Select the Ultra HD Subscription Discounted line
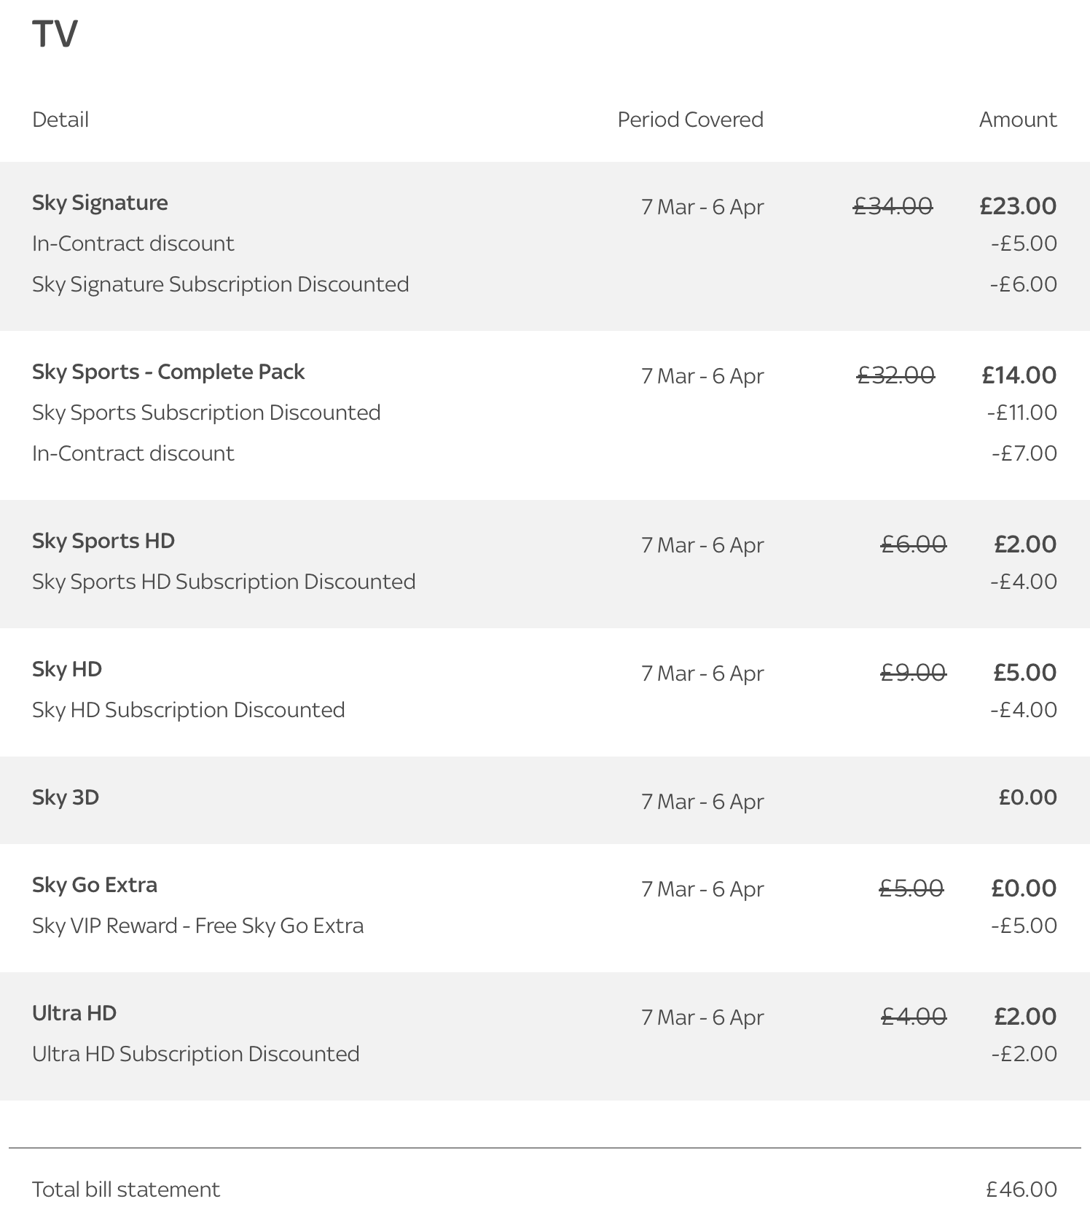Screen dimensions: 1090x1223 196,1054
